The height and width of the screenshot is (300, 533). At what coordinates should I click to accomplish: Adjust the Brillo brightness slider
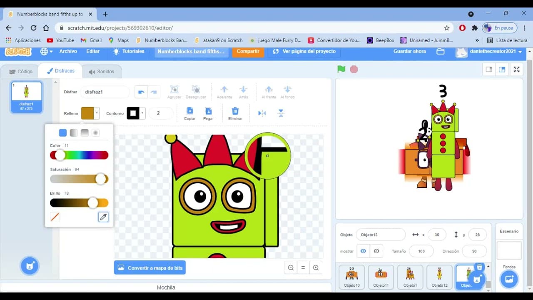point(79,203)
